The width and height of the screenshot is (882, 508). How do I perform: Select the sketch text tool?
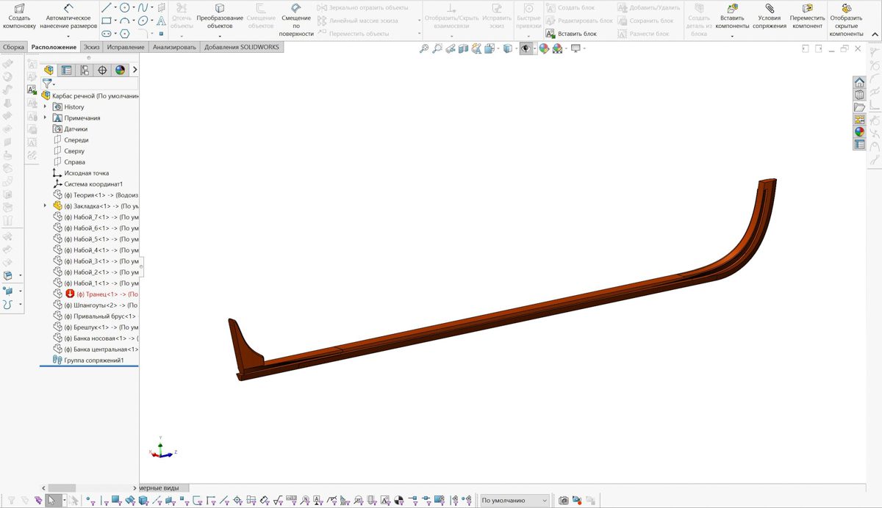(161, 21)
